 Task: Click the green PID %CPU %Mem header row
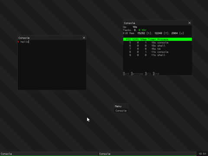click(157, 39)
